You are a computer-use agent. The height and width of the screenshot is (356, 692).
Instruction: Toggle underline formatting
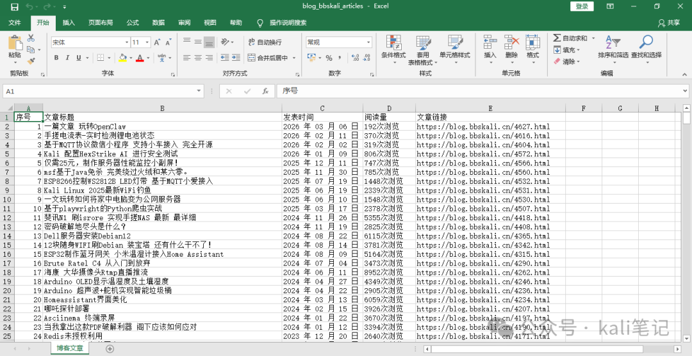tap(79, 58)
